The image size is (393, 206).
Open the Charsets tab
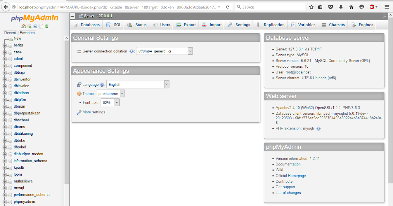[x=333, y=25]
